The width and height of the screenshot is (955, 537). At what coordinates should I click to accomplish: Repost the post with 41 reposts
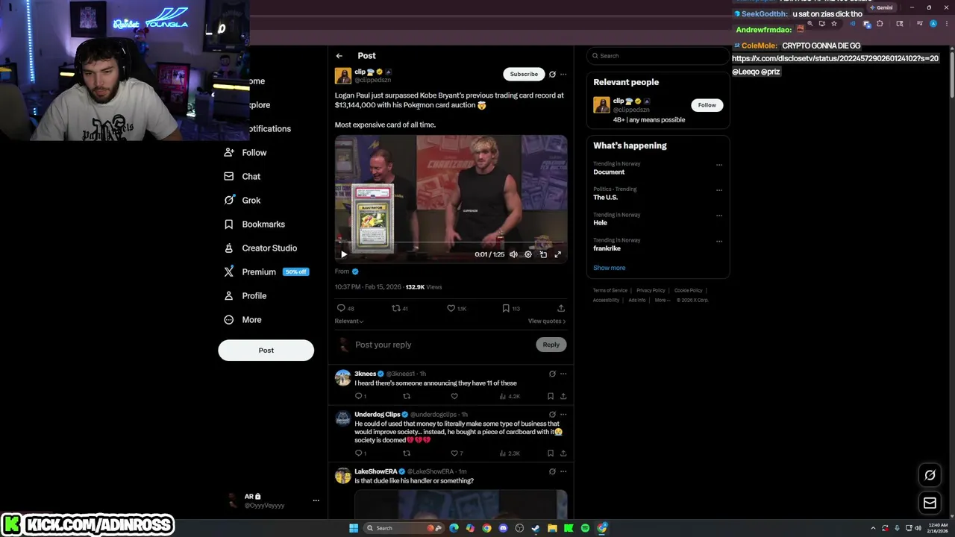tap(396, 308)
